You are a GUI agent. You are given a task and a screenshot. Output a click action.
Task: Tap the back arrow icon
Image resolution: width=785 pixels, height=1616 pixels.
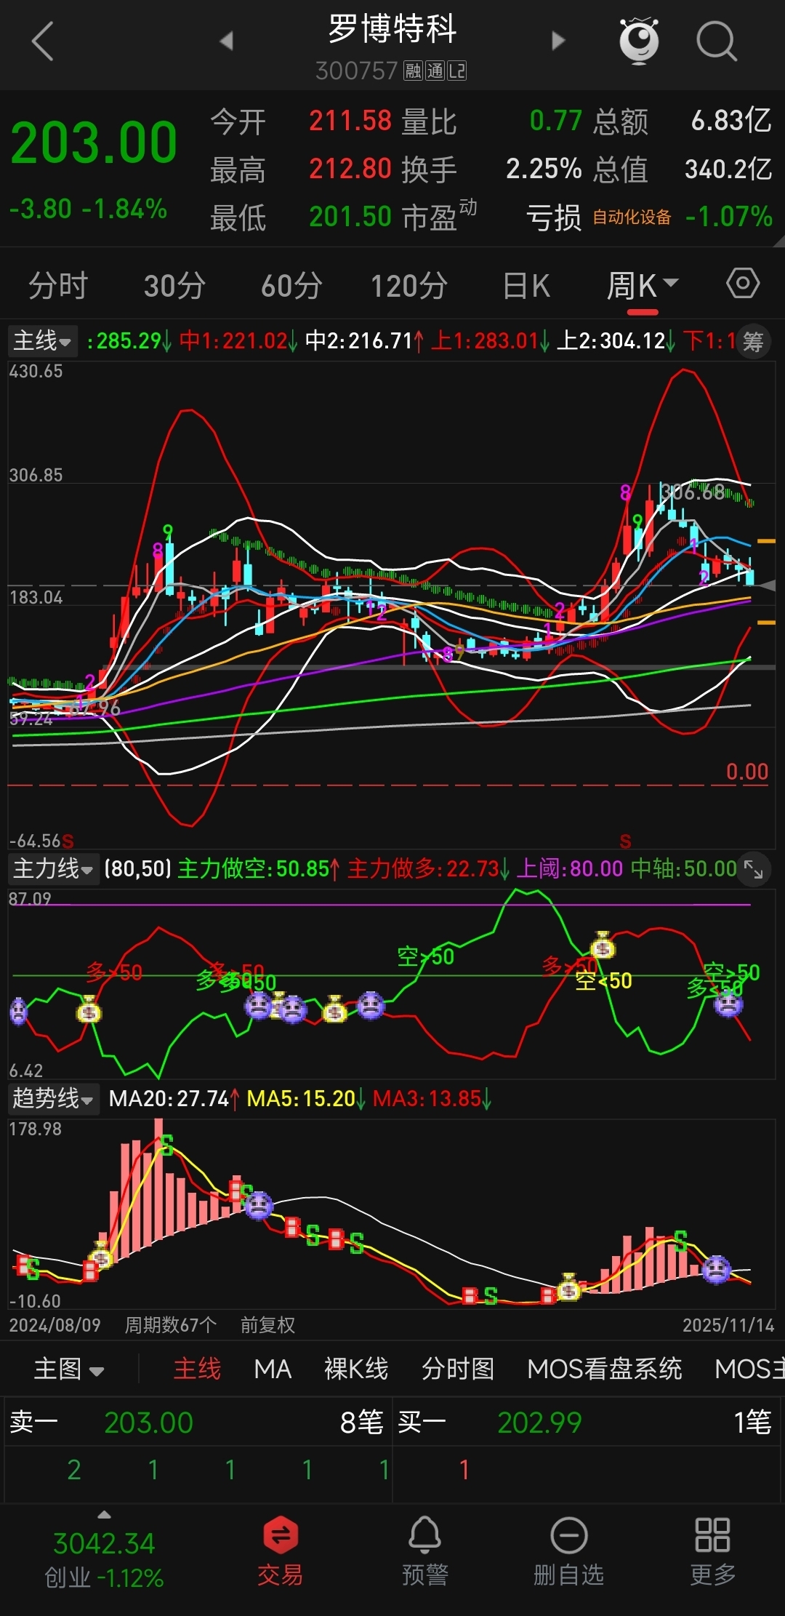coord(44,41)
